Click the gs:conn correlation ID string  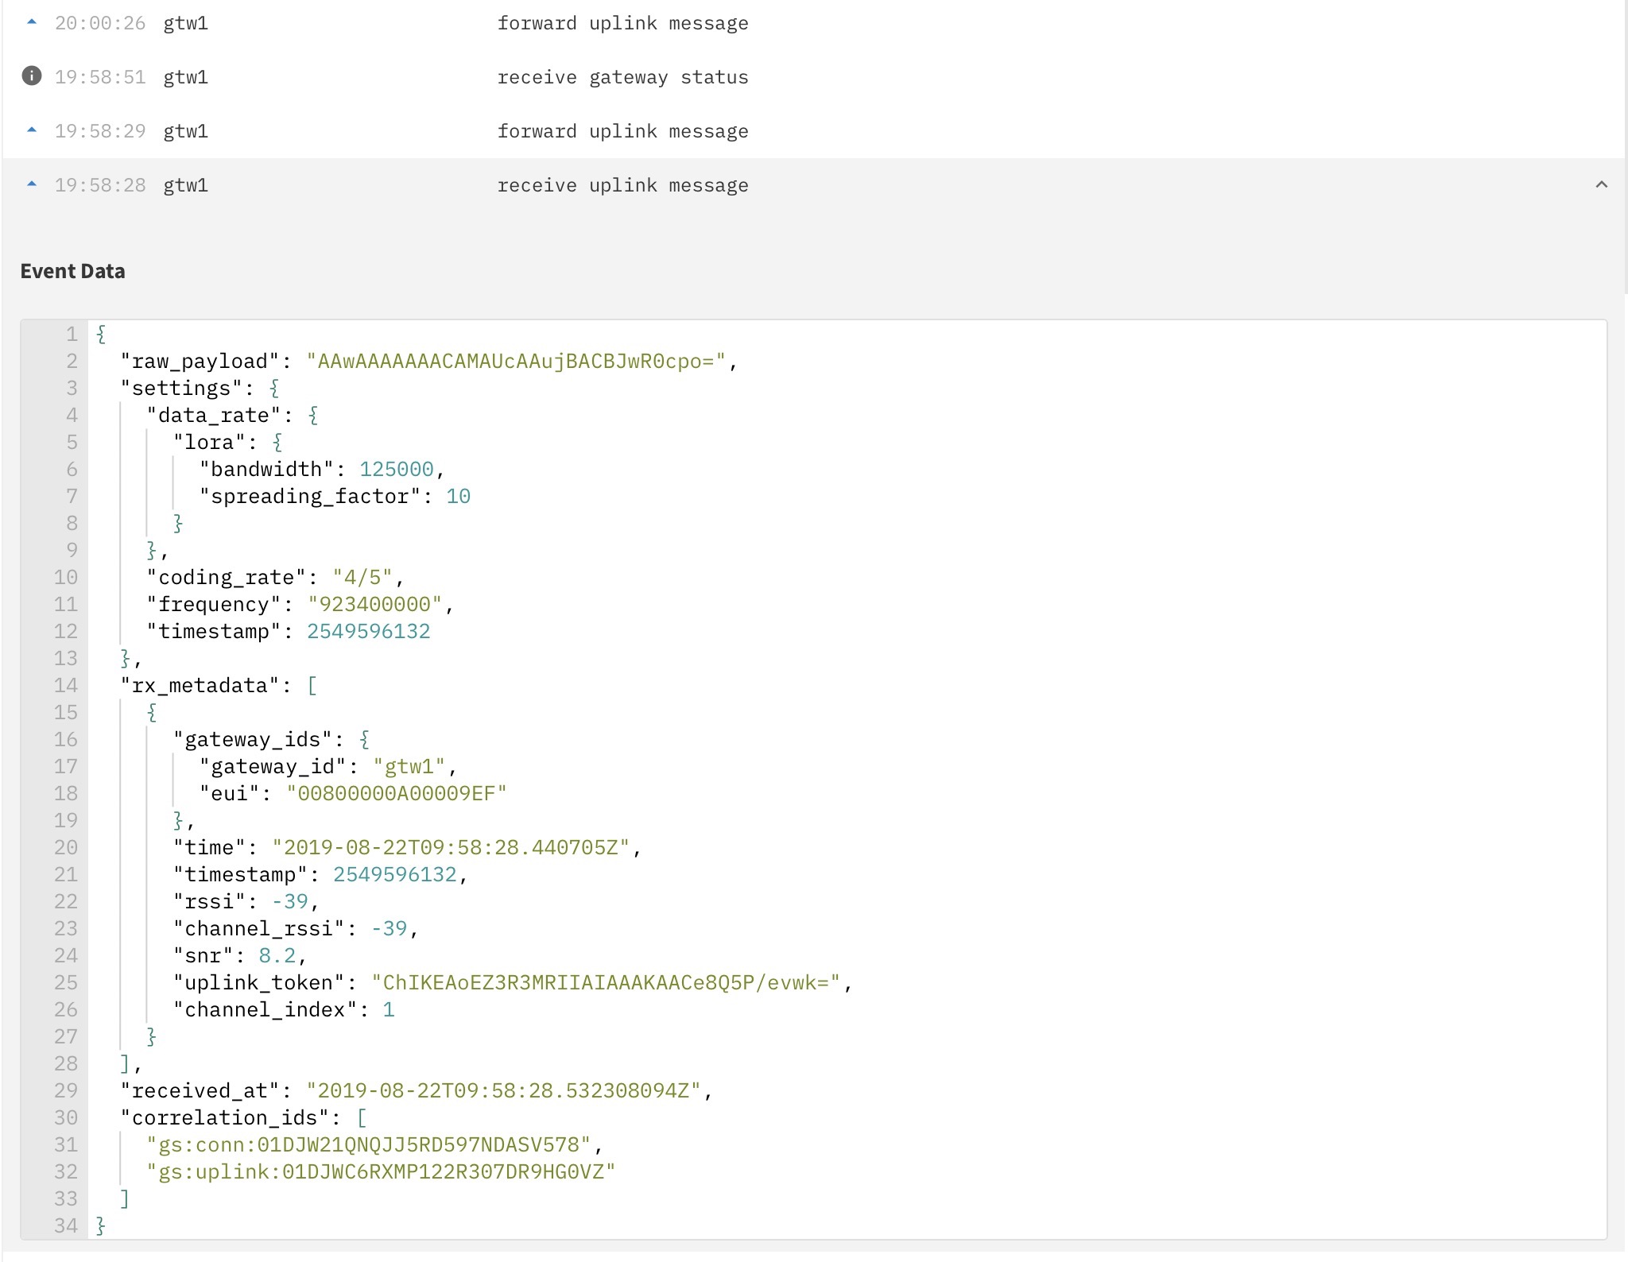point(369,1145)
